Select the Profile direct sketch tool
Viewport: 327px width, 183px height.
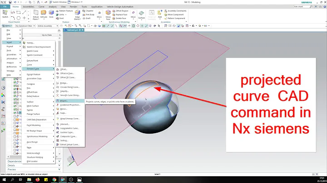13,13
